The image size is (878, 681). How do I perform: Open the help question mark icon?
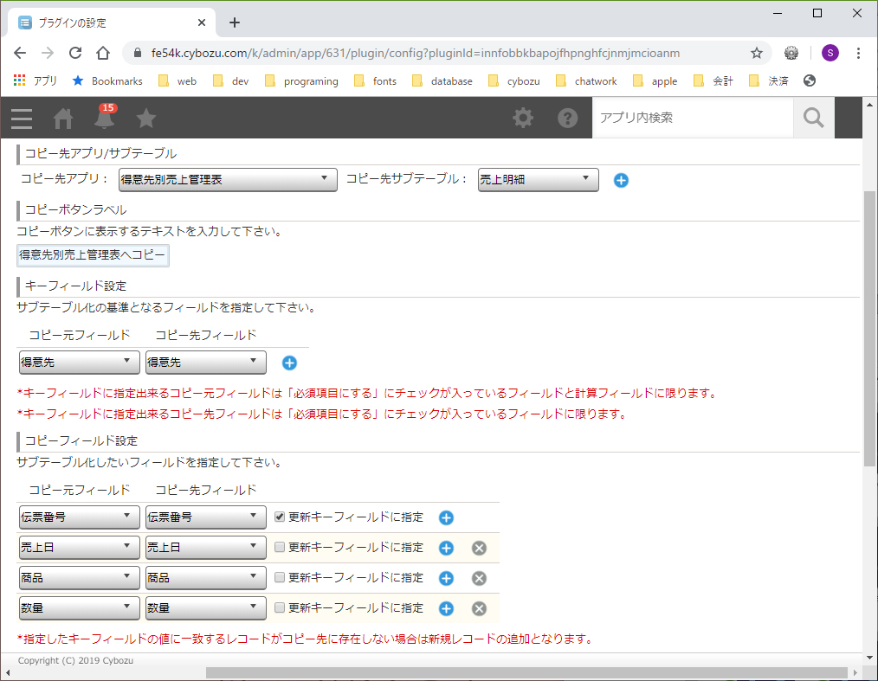point(567,118)
